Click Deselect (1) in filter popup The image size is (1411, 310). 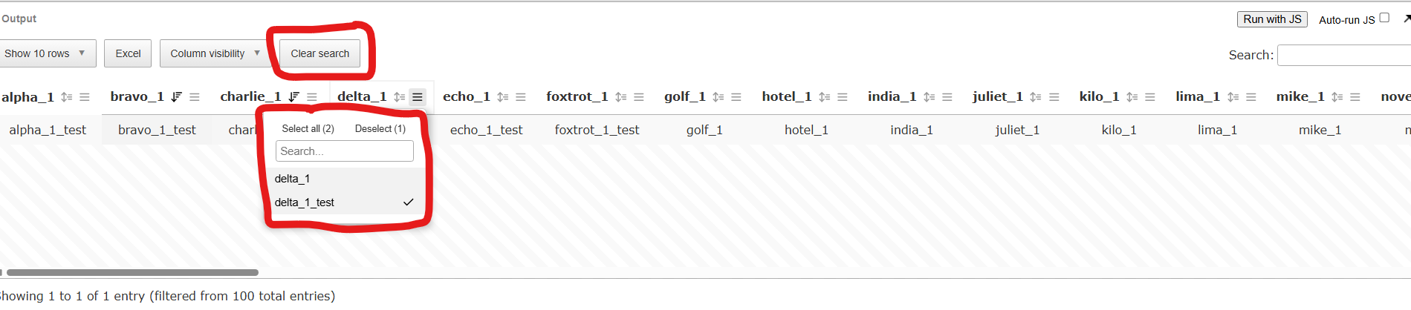pyautogui.click(x=380, y=129)
